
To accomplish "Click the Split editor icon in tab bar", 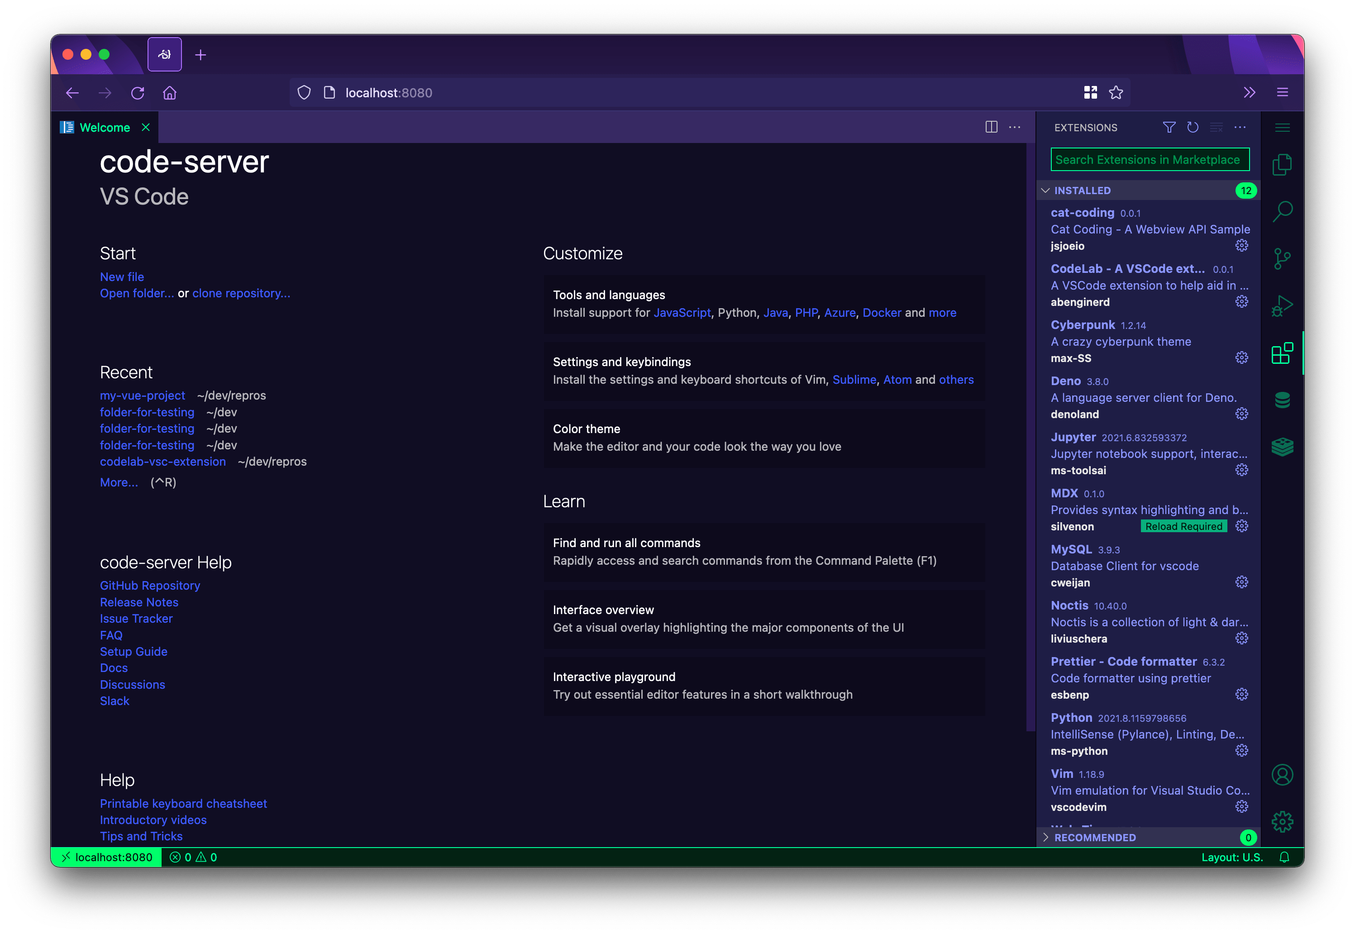I will tap(992, 128).
